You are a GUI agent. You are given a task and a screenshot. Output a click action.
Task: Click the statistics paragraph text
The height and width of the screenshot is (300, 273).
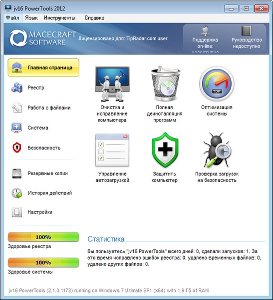coord(174,257)
